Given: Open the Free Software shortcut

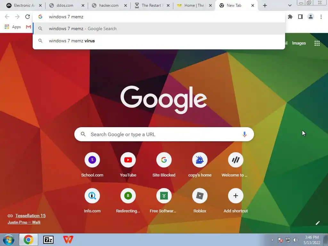Looking at the screenshot, I should pyautogui.click(x=164, y=201).
